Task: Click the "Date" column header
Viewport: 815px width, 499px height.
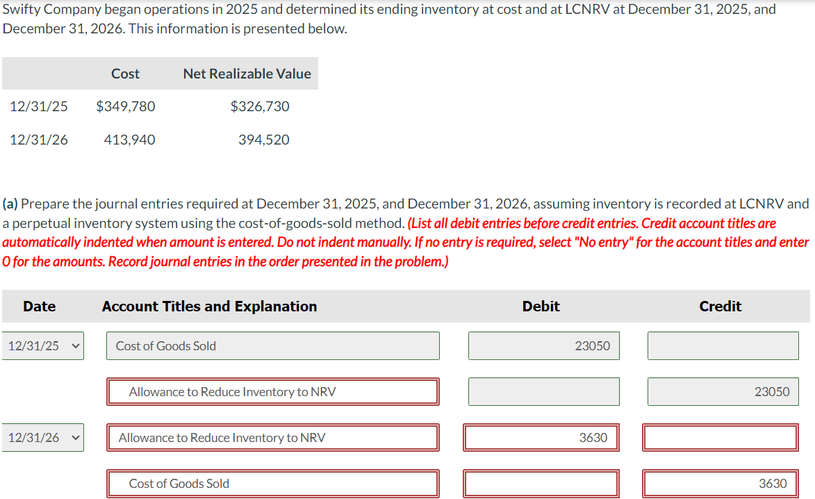Action: [x=39, y=306]
